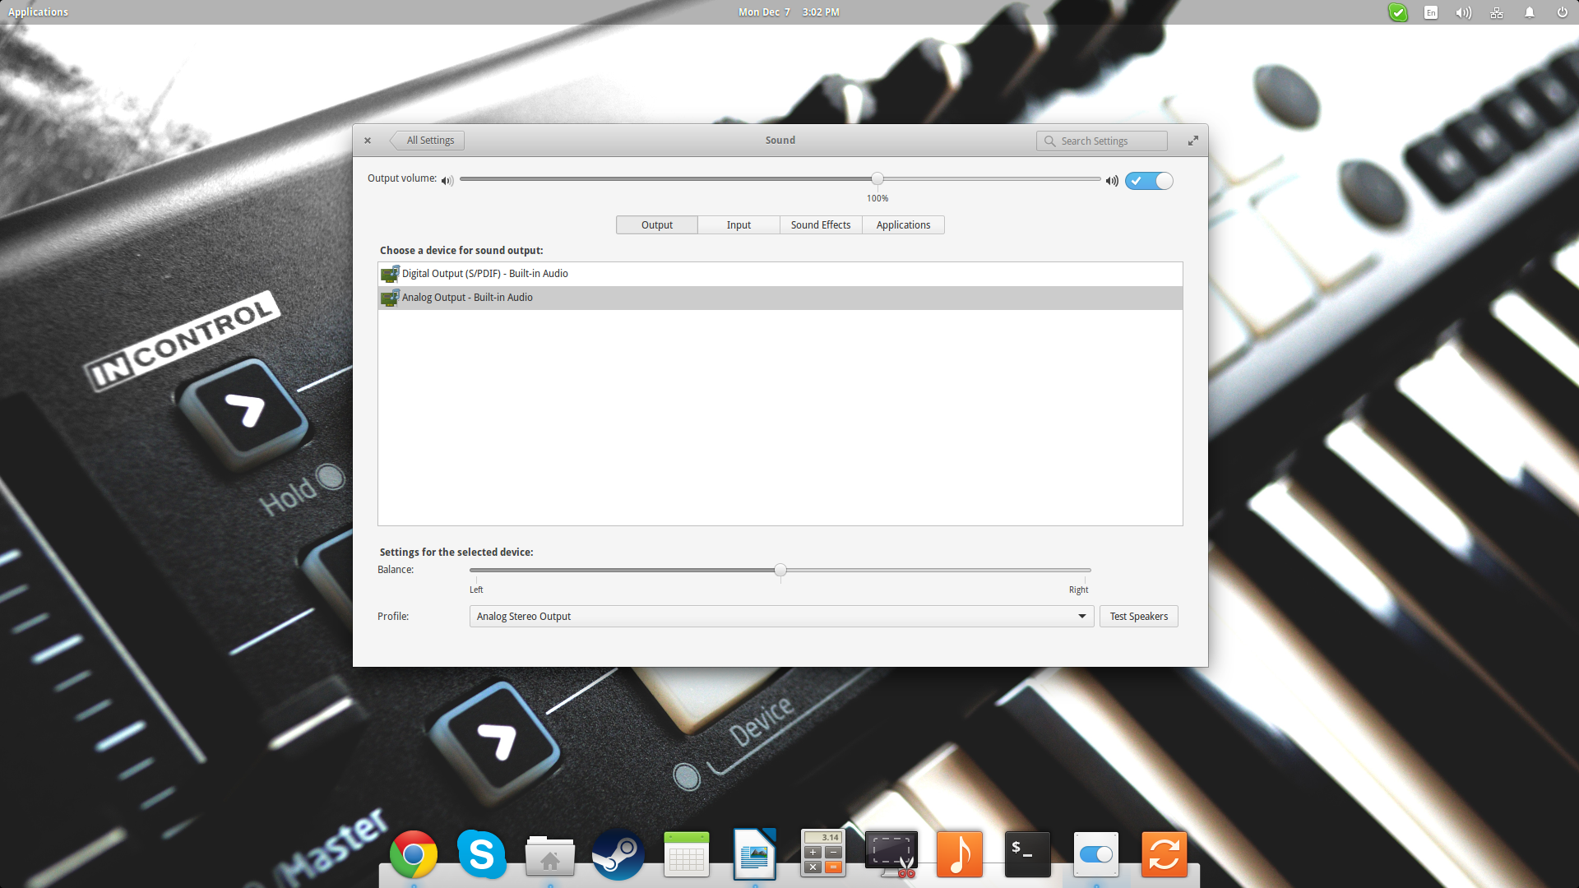The width and height of the screenshot is (1579, 888).
Task: Enable the toggle next to volume slider
Action: pyautogui.click(x=1147, y=180)
